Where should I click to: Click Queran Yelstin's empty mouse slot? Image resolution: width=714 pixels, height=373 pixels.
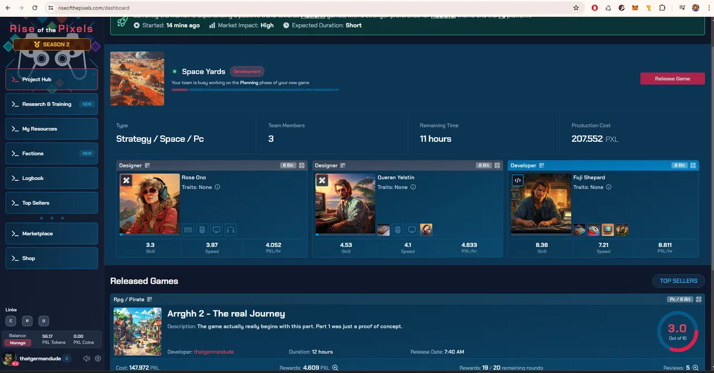click(398, 229)
